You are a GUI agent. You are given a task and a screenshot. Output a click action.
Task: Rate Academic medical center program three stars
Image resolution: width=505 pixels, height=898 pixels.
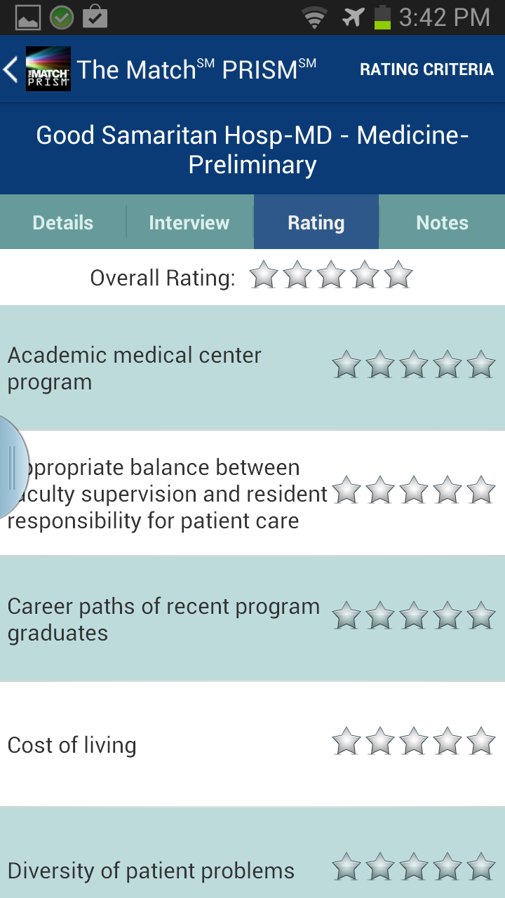pyautogui.click(x=414, y=365)
